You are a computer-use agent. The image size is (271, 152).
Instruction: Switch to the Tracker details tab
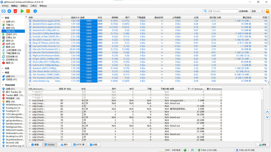pyautogui.click(x=50, y=144)
